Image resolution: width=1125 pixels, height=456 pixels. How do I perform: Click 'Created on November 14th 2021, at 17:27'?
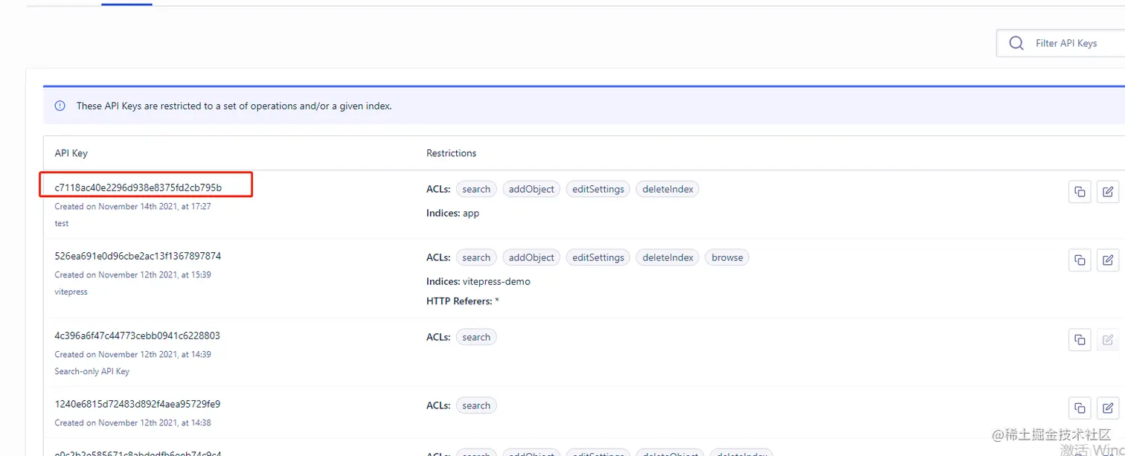132,207
